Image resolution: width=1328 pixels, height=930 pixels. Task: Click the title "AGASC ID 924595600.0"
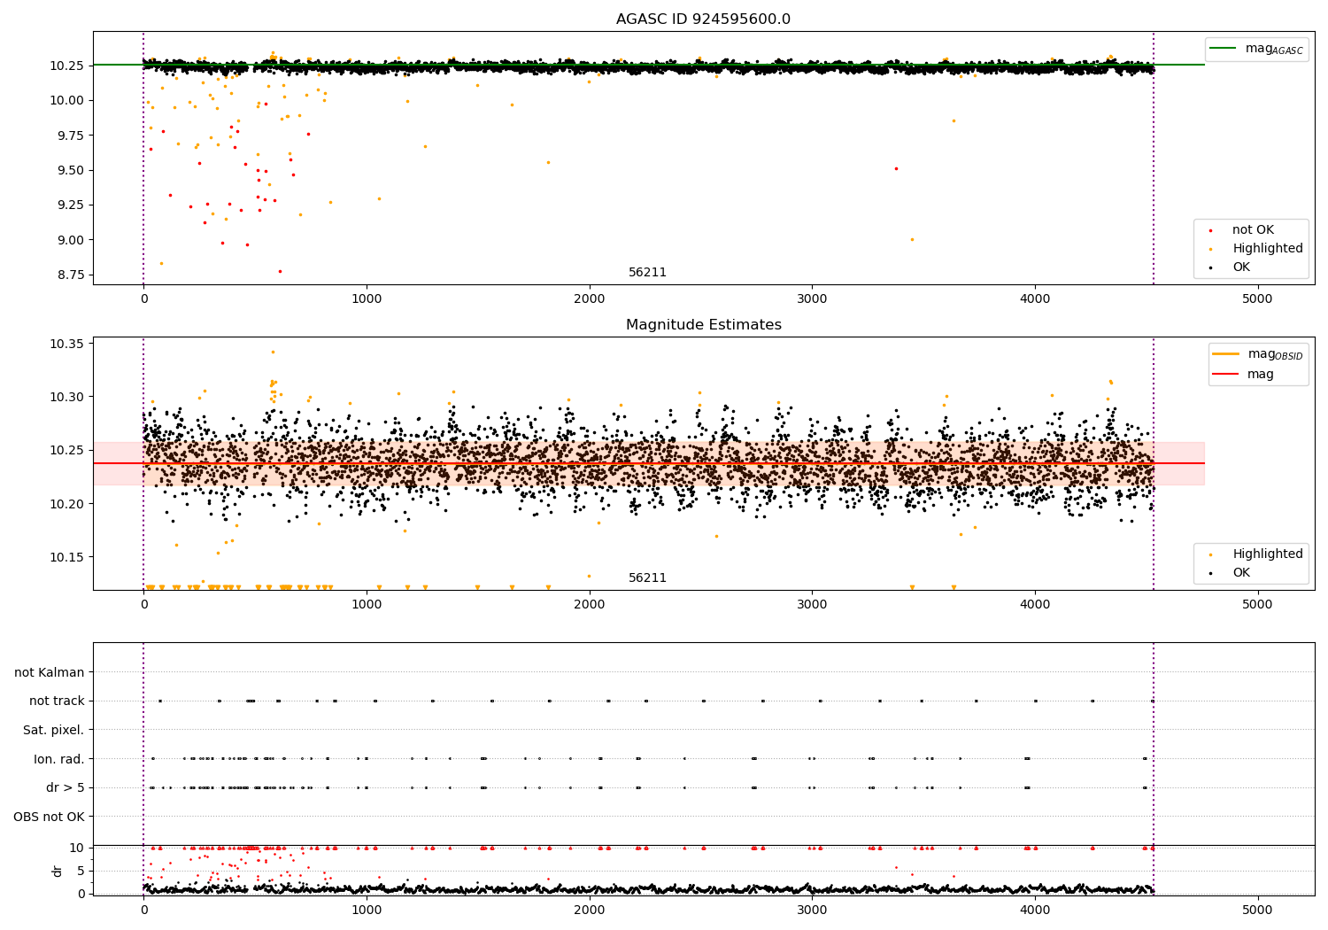(704, 19)
